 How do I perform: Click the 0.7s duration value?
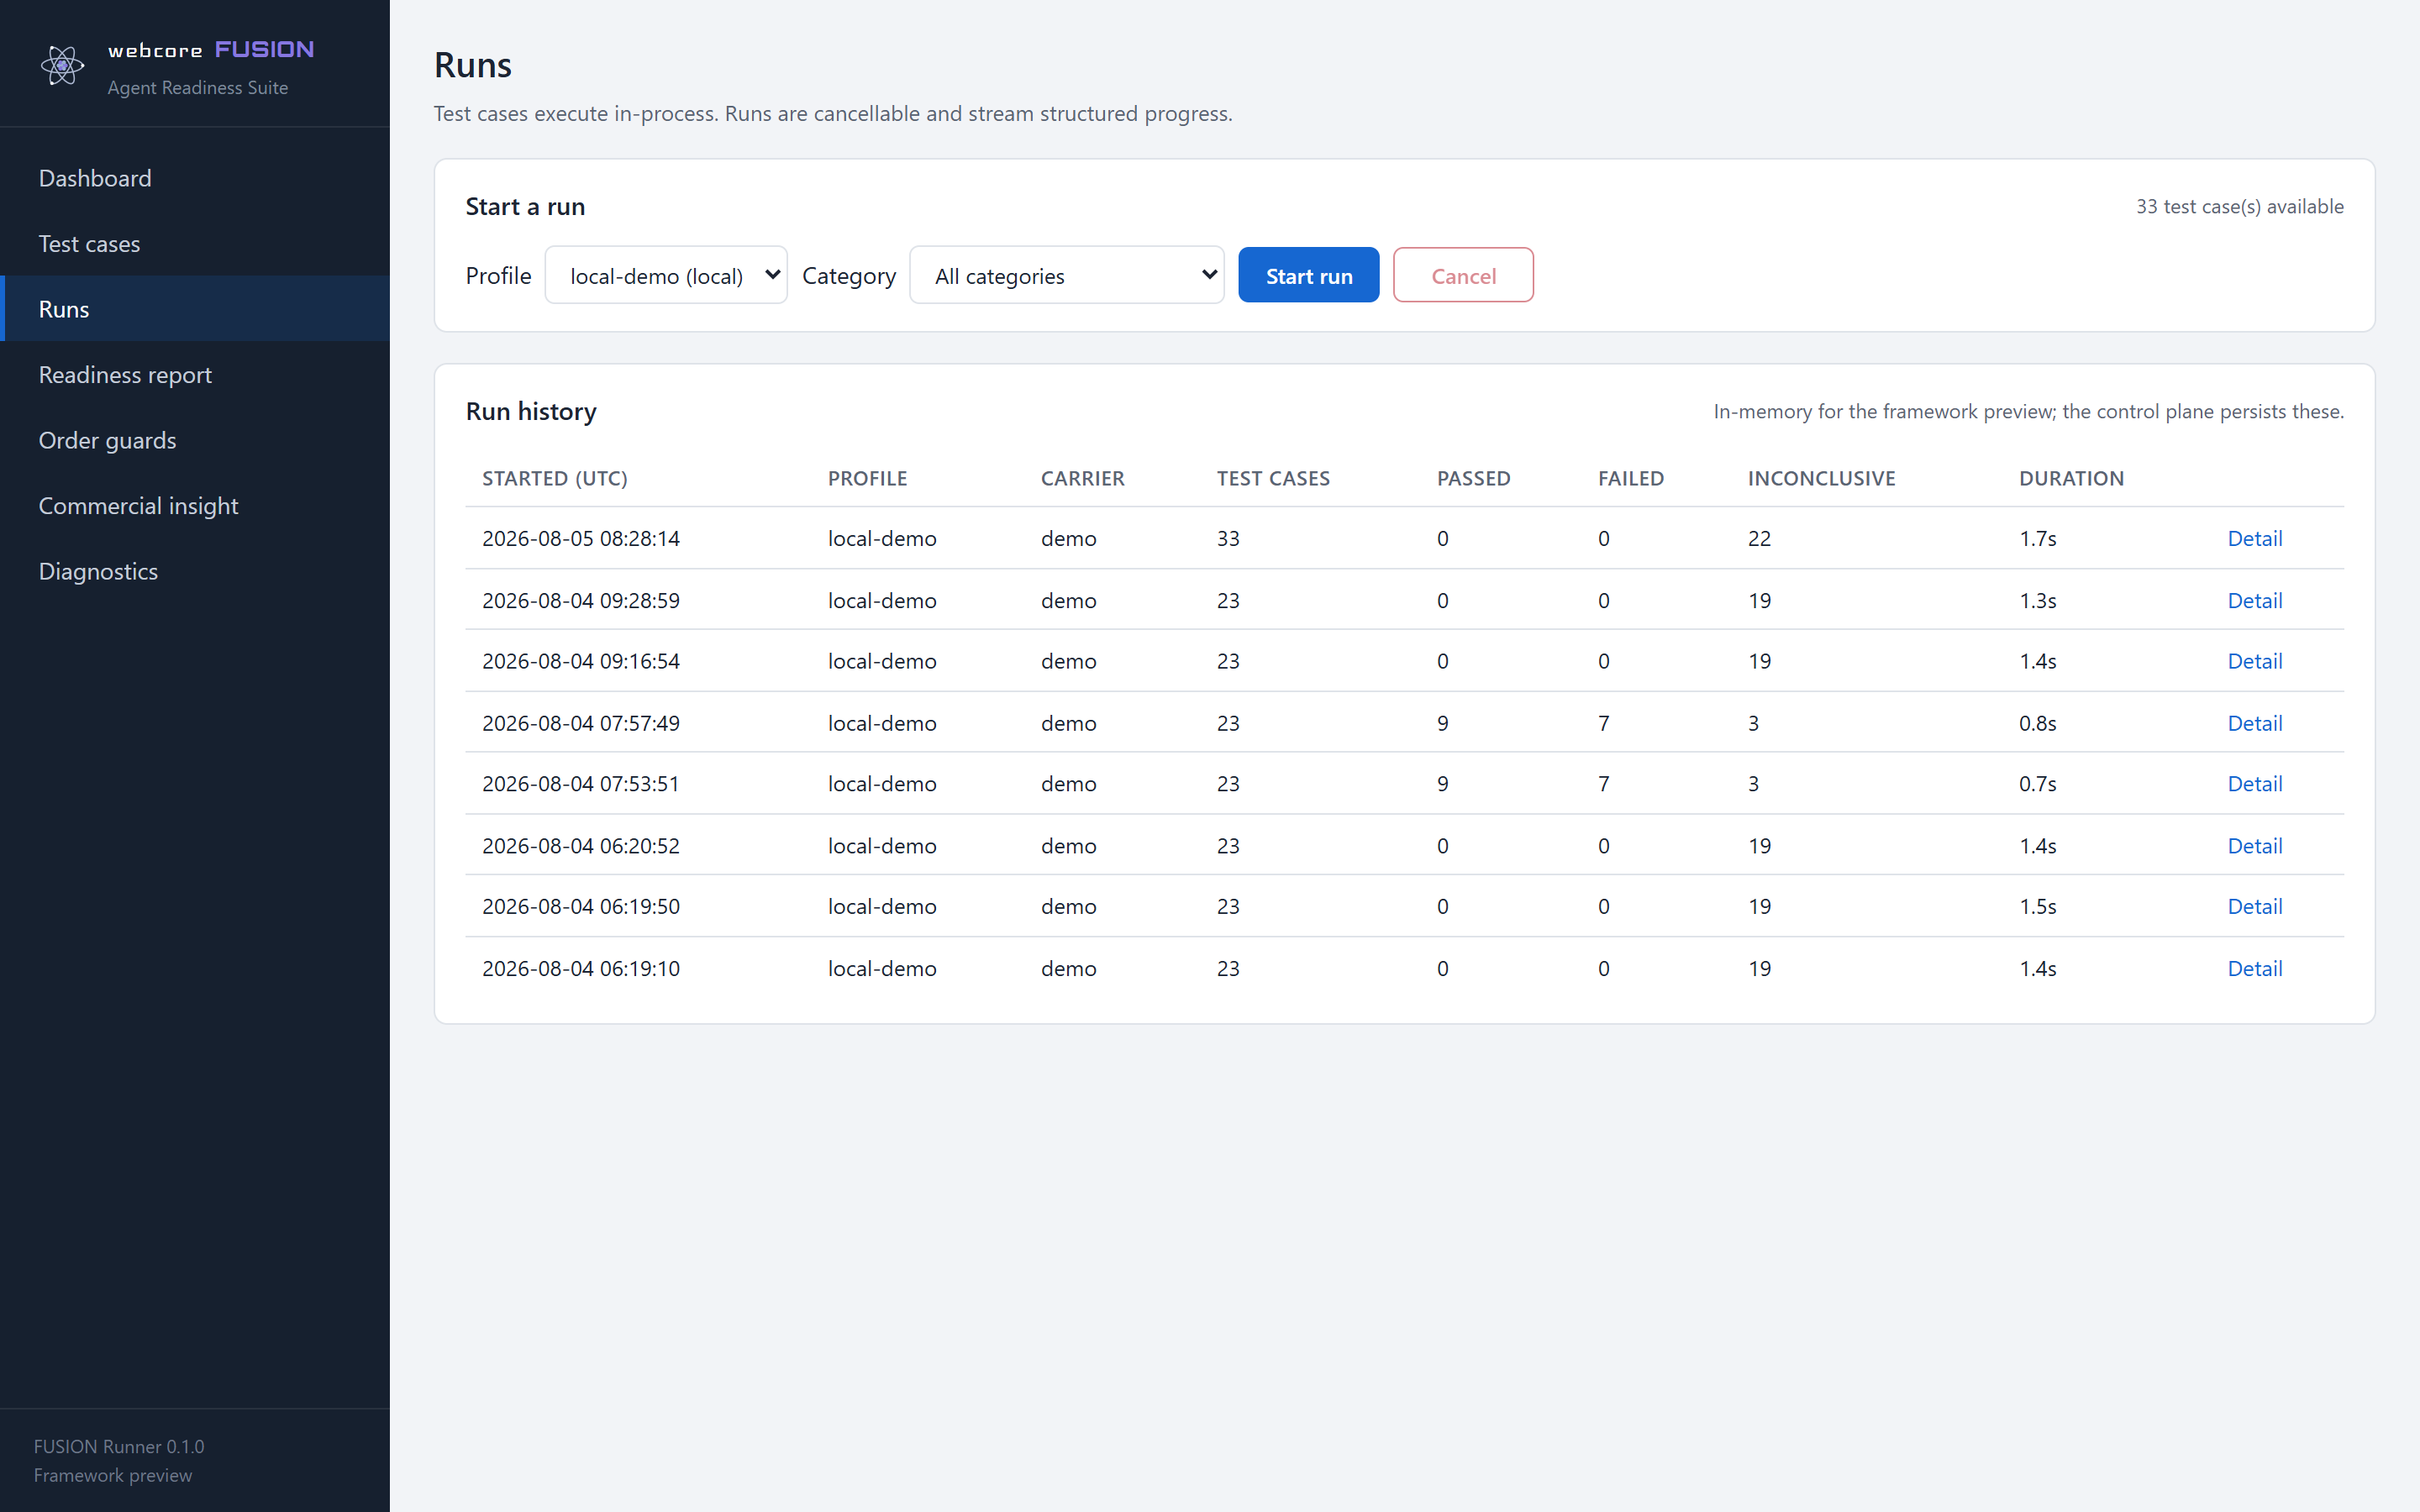coord(2037,784)
